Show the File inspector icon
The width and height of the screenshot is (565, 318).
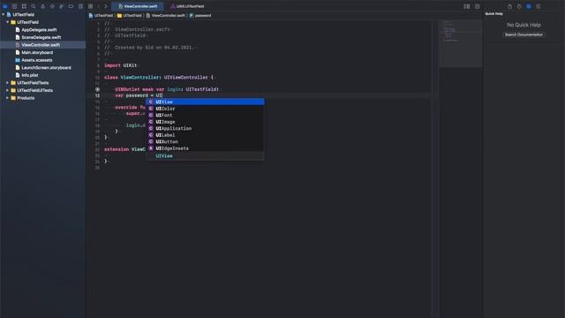(x=509, y=6)
